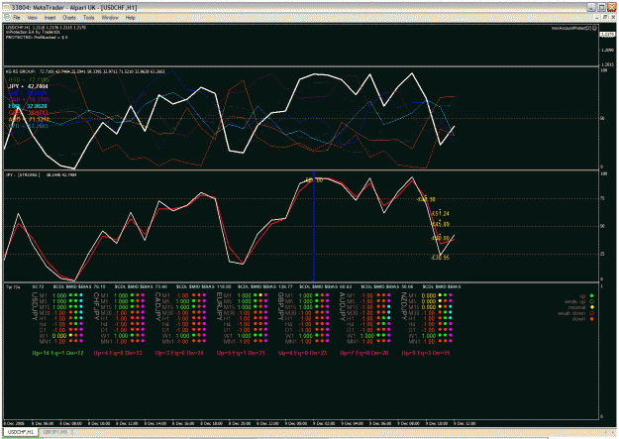619x439 pixels.
Task: Open the View menu
Action: pos(33,18)
